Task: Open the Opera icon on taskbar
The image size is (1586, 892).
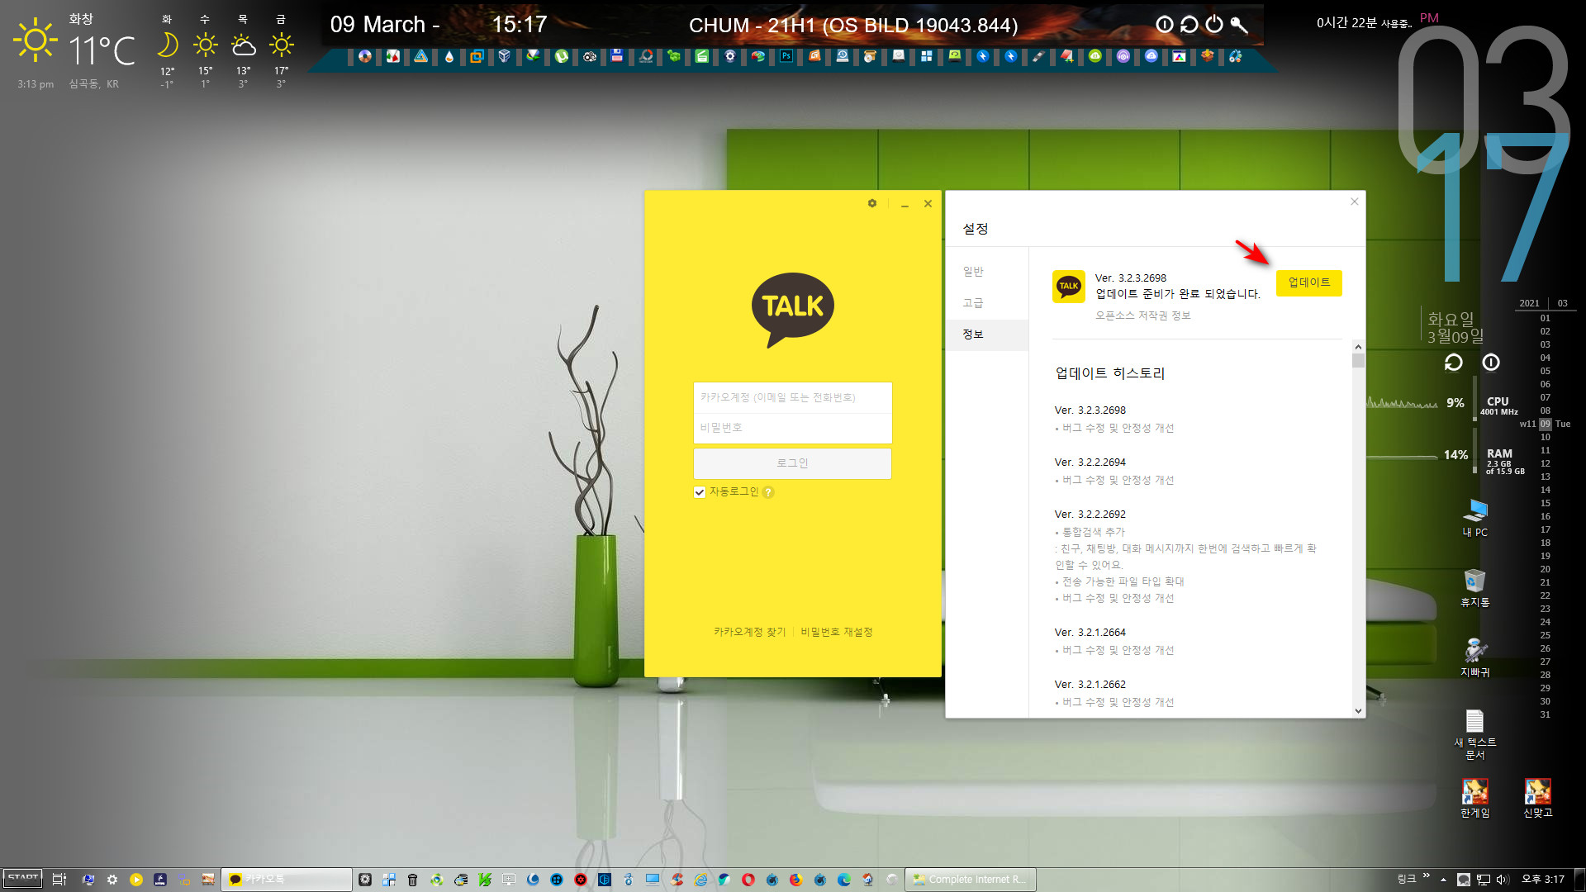Action: coord(748,879)
